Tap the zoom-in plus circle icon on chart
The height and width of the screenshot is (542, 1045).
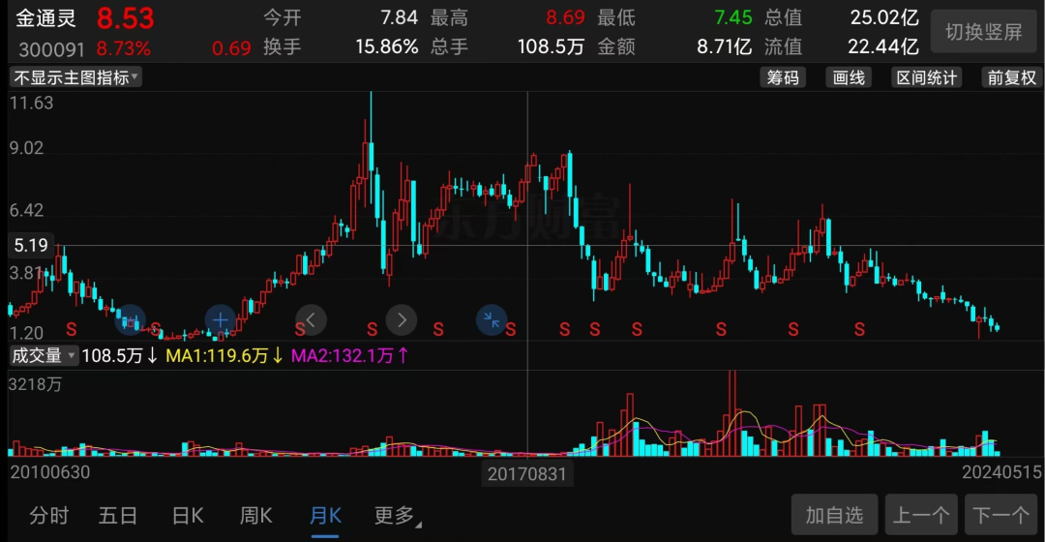[220, 320]
